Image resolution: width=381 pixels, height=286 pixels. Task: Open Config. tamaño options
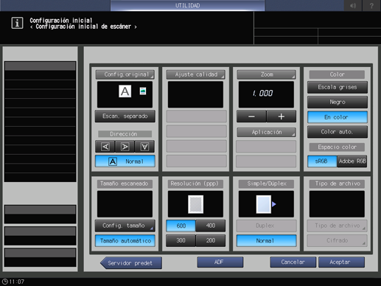(125, 226)
